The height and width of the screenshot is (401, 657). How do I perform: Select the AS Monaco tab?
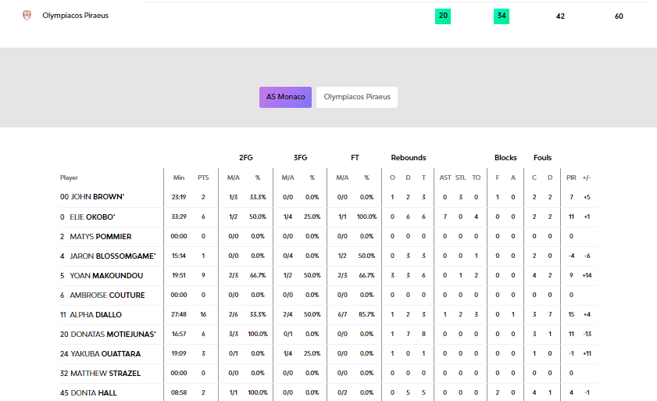285,97
